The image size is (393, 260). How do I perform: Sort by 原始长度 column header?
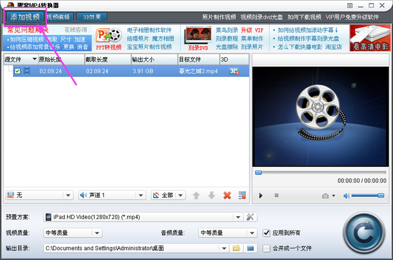[61, 60]
